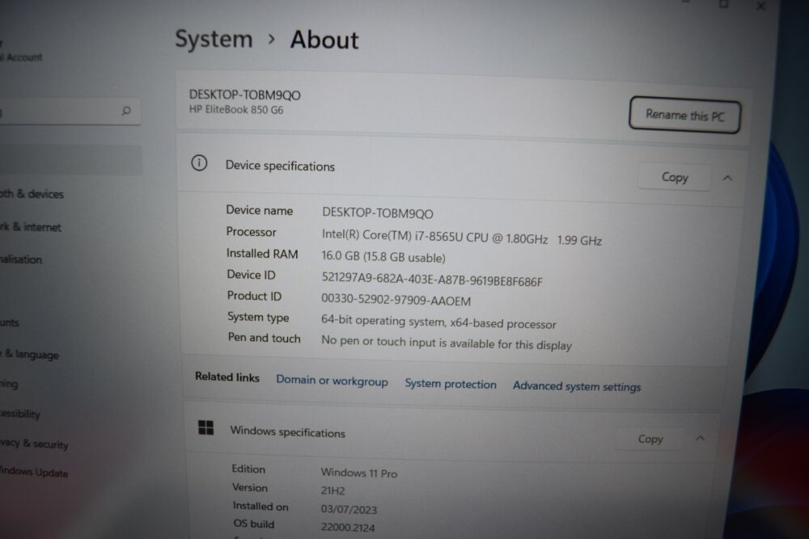Copy the Device specifications
The width and height of the screenshot is (809, 539).
pyautogui.click(x=675, y=177)
